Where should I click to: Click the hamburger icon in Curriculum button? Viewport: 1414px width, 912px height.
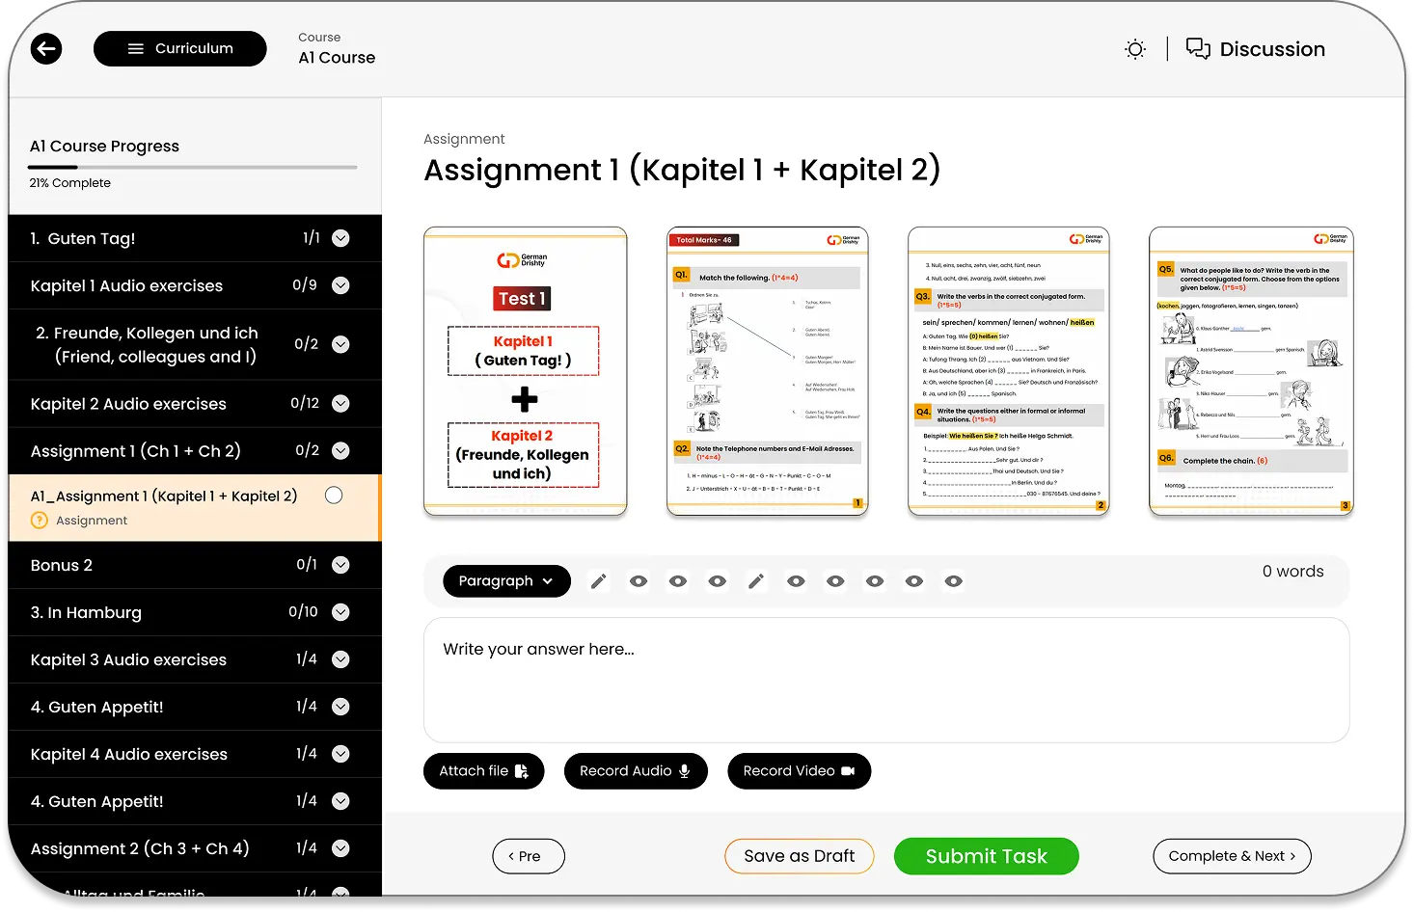point(136,48)
